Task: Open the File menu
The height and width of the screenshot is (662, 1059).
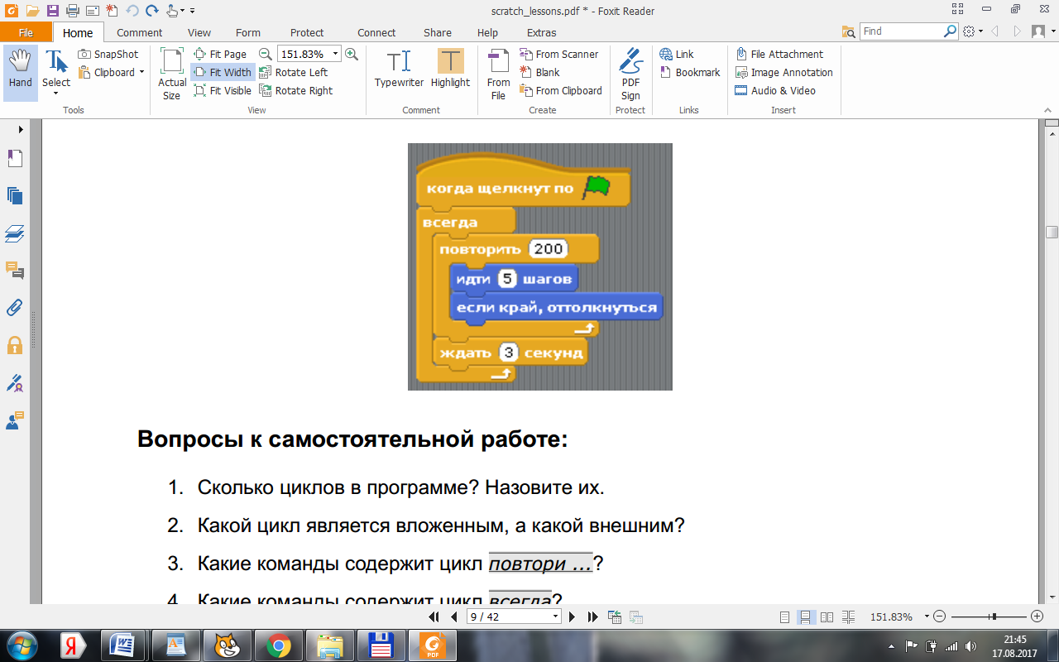Action: coord(26,32)
